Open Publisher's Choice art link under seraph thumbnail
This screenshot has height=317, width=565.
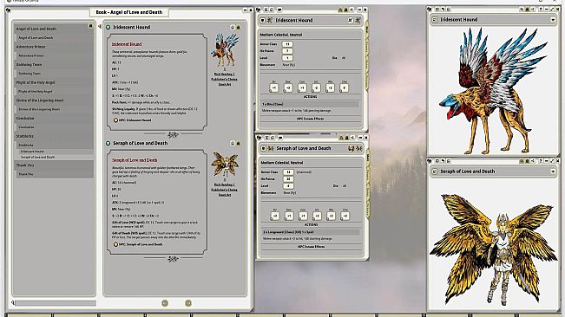224,190
